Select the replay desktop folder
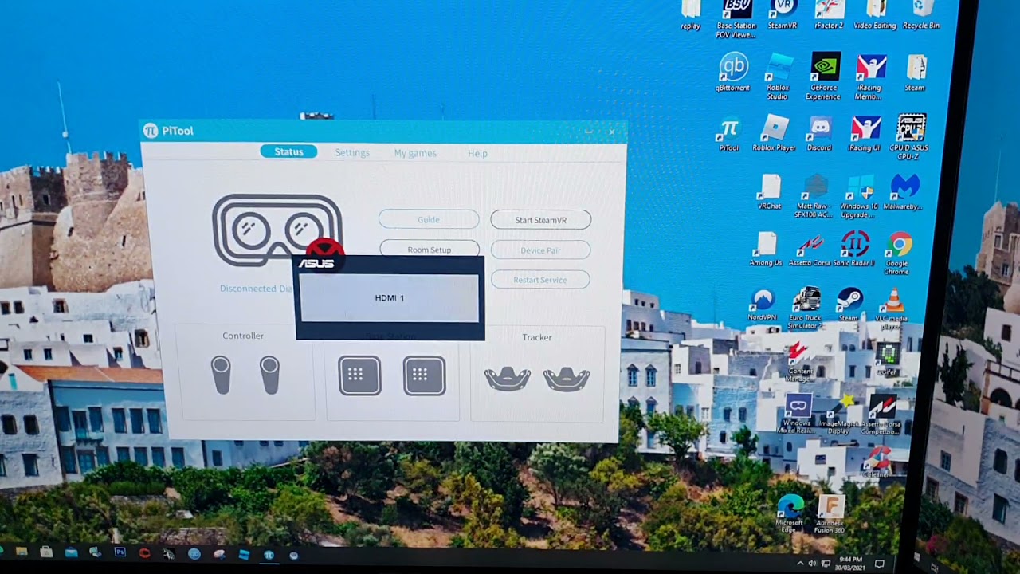The width and height of the screenshot is (1020, 574). click(x=691, y=14)
